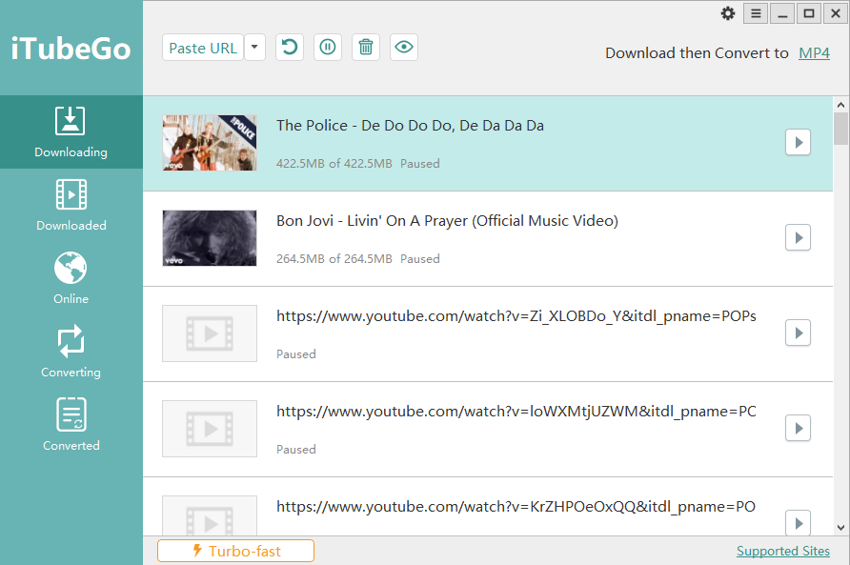Click the 422.5MB of 422.5MB status text

click(334, 164)
